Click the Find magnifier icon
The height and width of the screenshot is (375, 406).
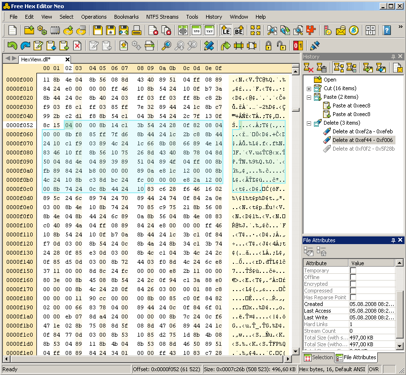point(166,46)
